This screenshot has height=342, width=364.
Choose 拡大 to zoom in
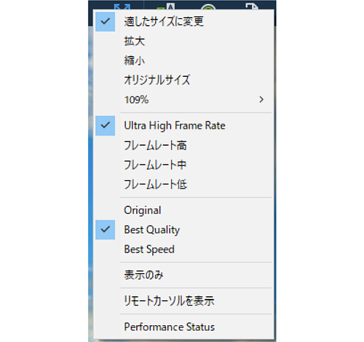(183, 41)
